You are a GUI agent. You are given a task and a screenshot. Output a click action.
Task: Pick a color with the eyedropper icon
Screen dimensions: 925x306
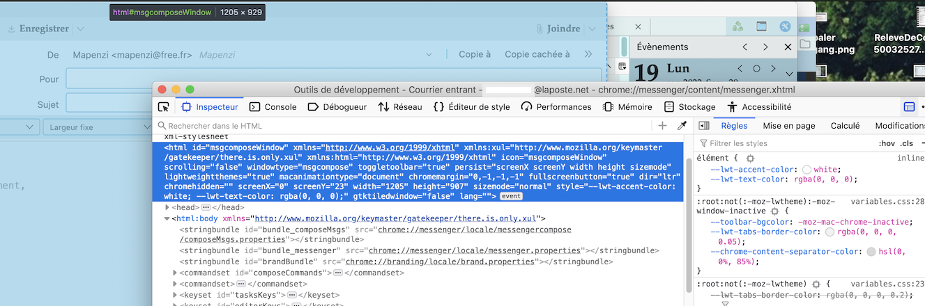click(x=682, y=126)
